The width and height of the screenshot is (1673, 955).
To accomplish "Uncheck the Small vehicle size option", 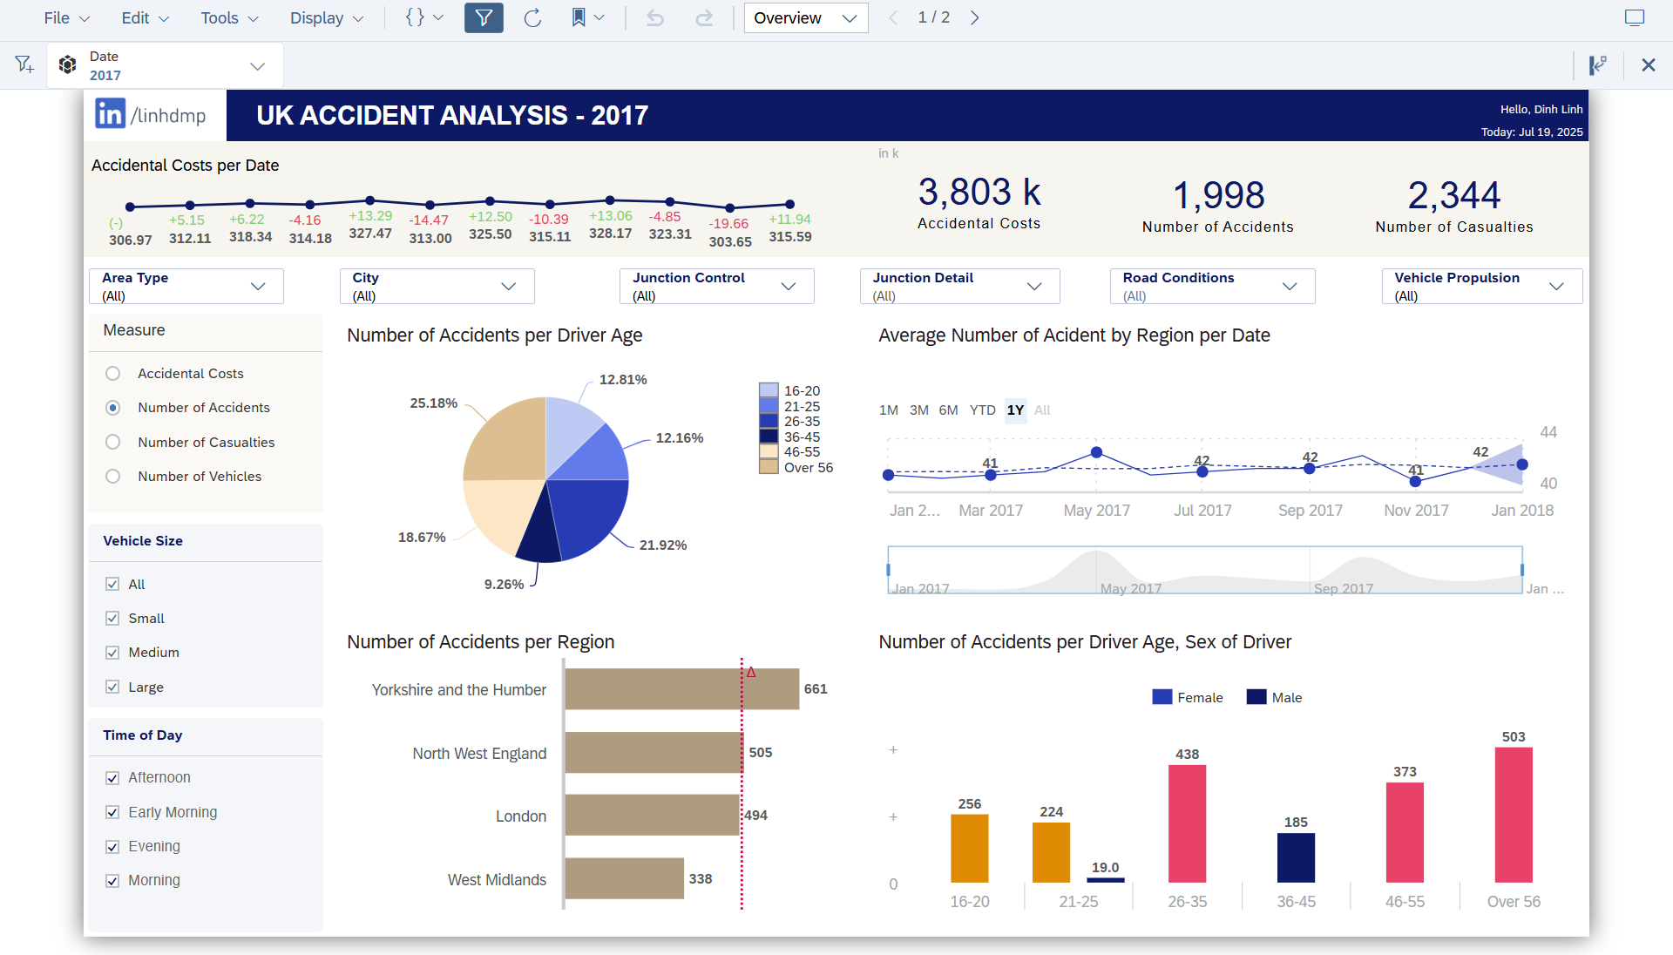I will pos(112,618).
